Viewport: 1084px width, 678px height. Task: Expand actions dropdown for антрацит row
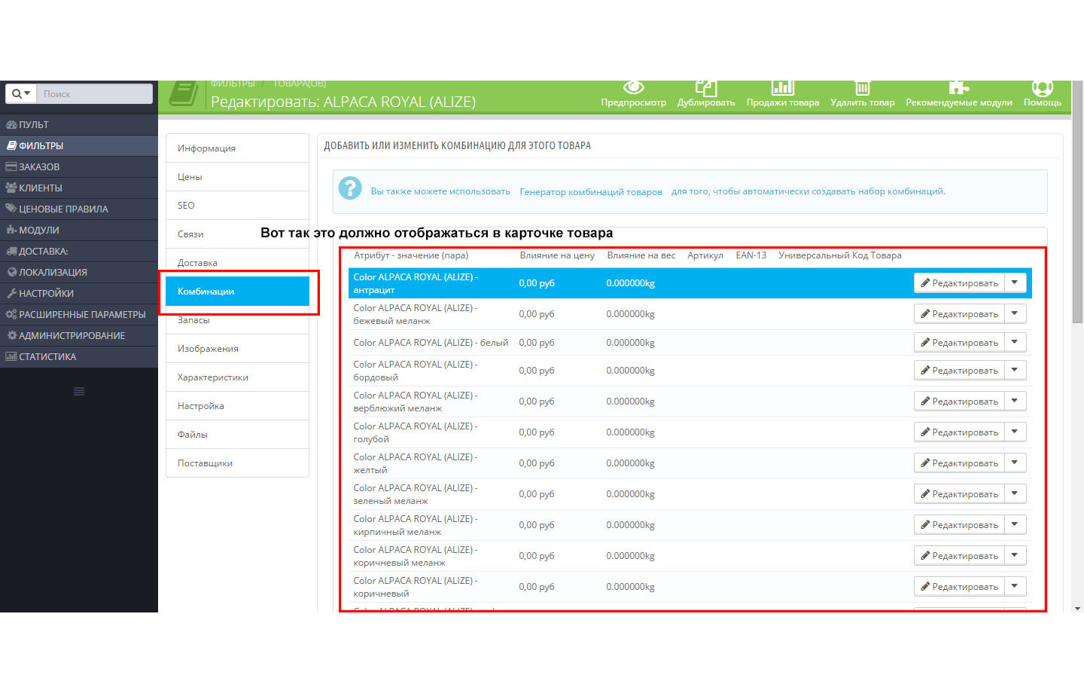click(1015, 283)
